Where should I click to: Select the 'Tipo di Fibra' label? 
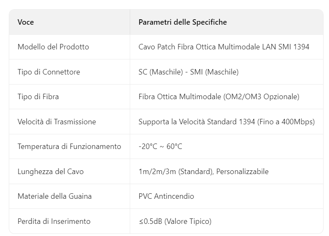[x=38, y=97]
